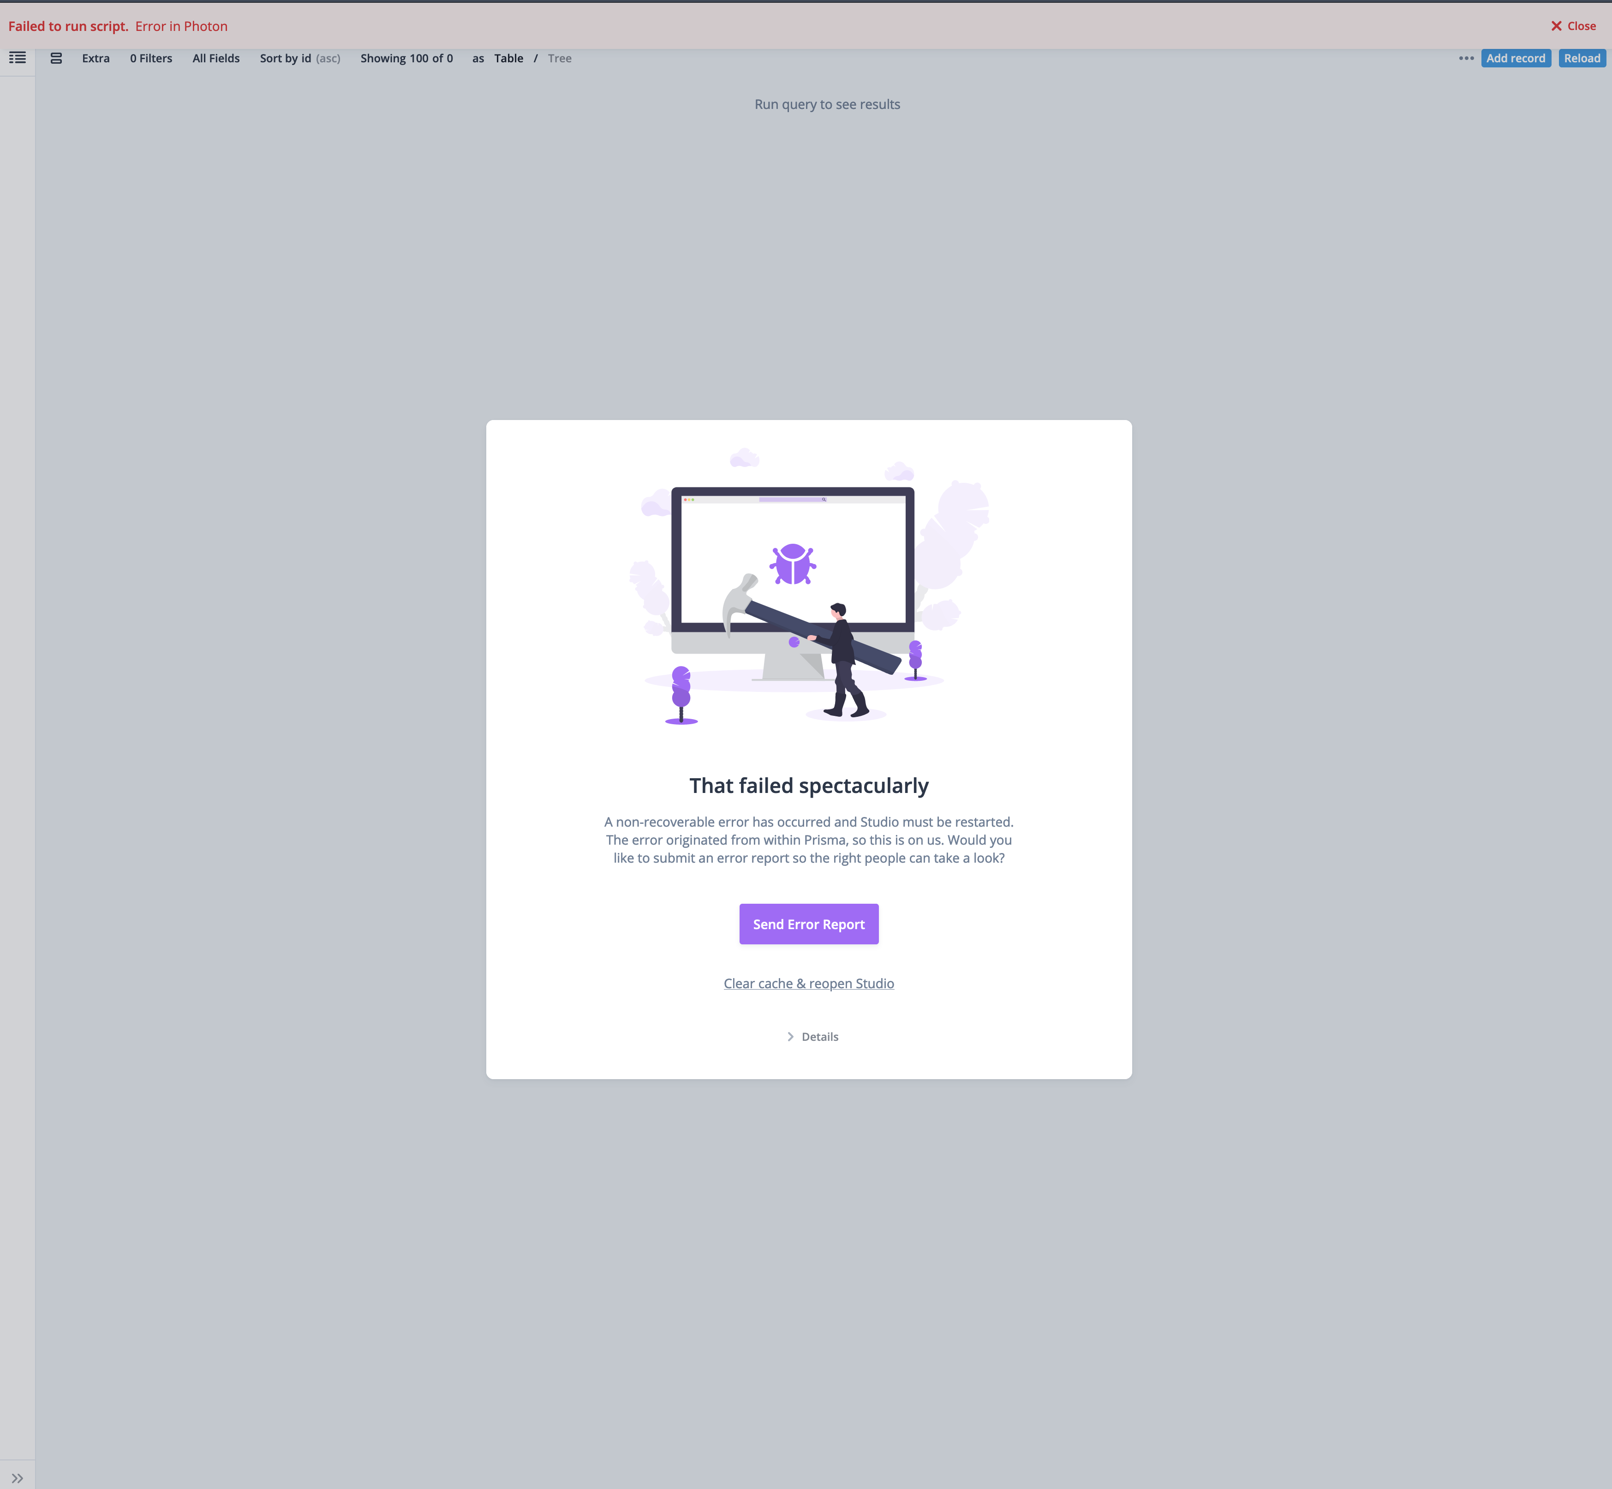This screenshot has width=1612, height=1489.
Task: Toggle the All Fields selection
Action: click(x=216, y=57)
